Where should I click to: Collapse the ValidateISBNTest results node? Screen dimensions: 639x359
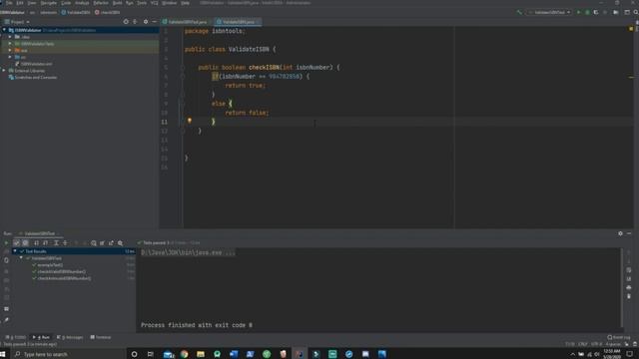click(21, 258)
